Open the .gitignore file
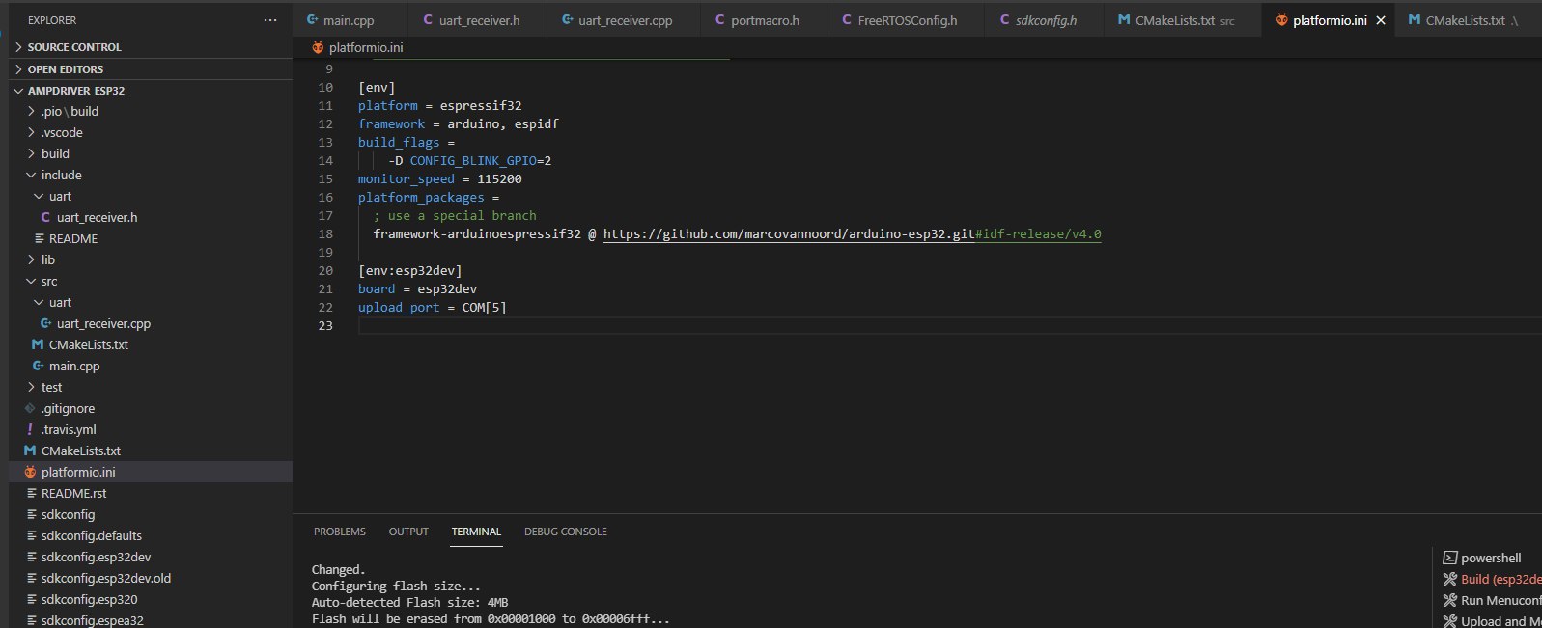Image resolution: width=1542 pixels, height=628 pixels. 68,408
